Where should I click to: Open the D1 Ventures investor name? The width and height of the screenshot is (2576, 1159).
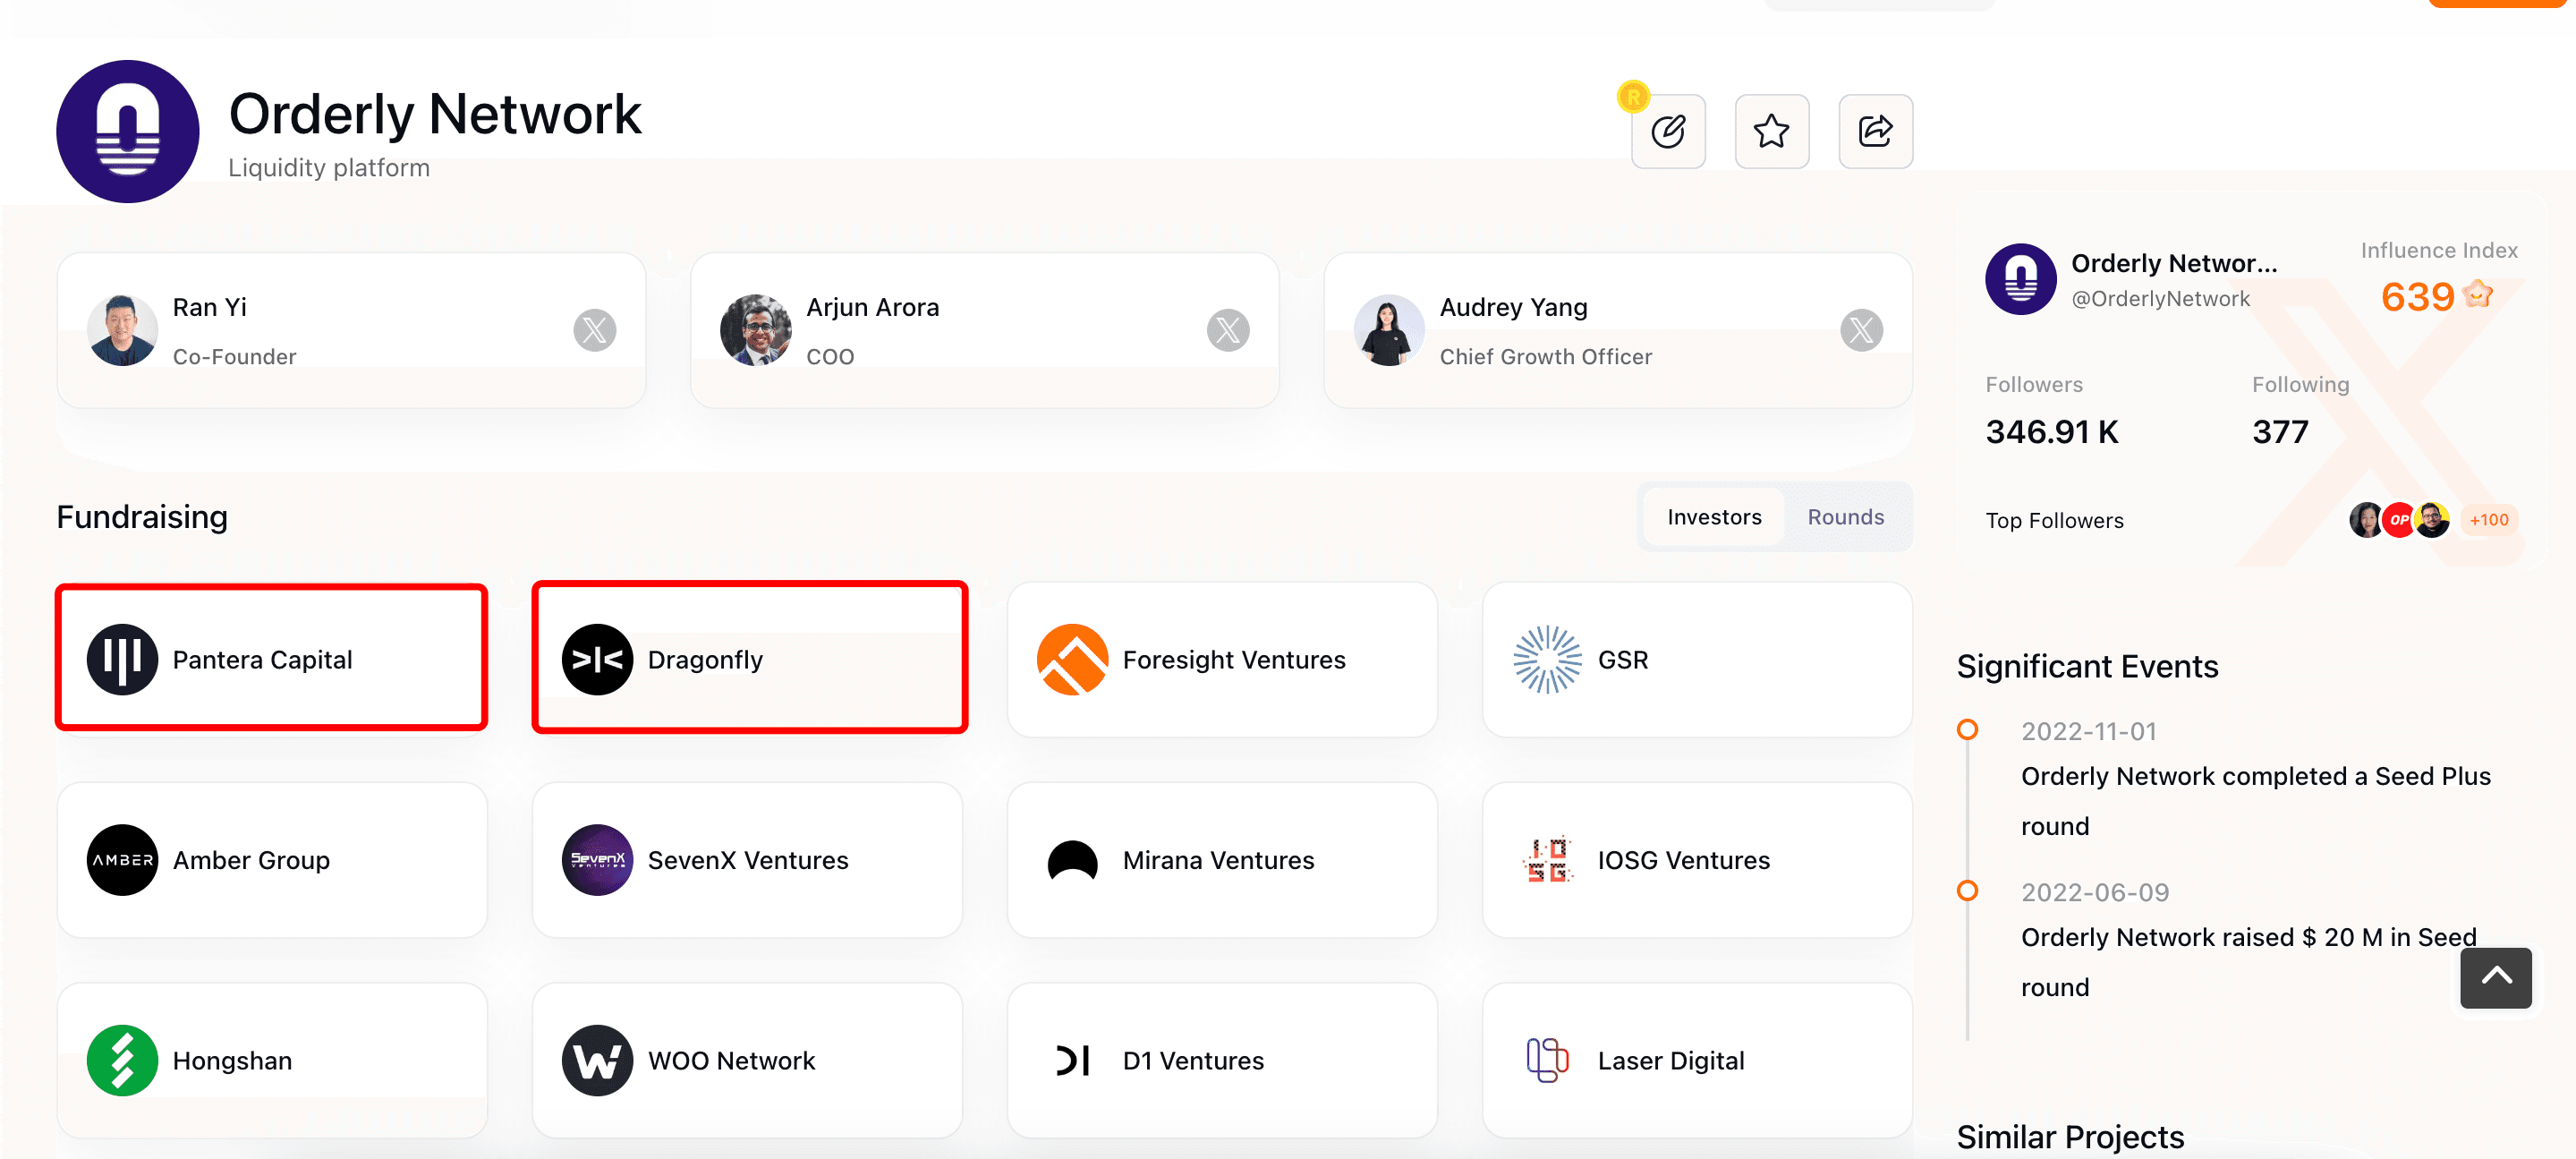(1193, 1061)
